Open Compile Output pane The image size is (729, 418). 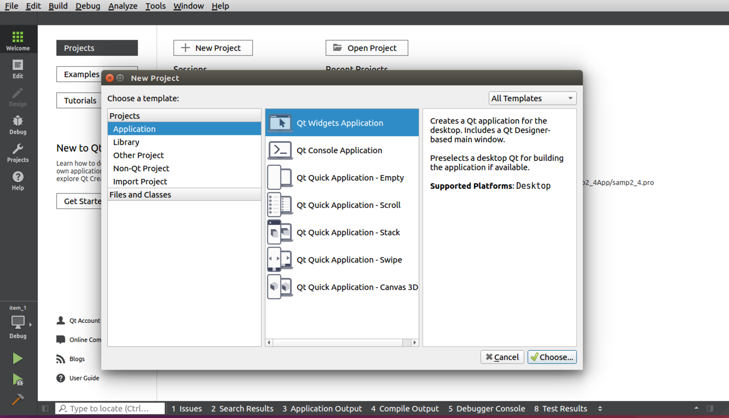pos(405,408)
